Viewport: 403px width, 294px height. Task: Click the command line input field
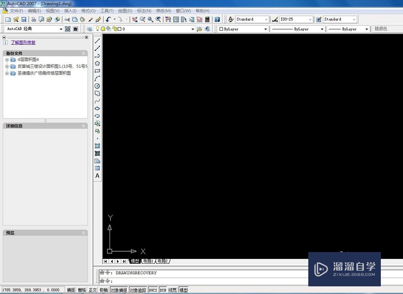[203, 281]
